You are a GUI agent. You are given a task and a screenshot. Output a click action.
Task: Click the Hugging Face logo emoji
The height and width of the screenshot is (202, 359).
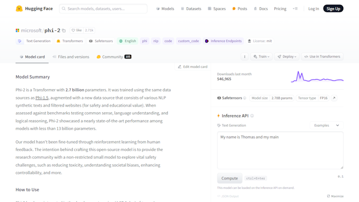(19, 8)
